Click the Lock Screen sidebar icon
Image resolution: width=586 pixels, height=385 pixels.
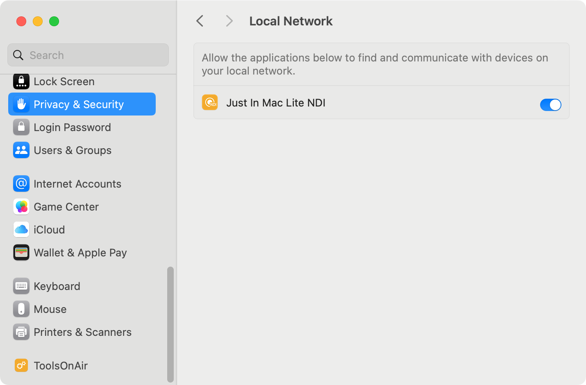[21, 82]
